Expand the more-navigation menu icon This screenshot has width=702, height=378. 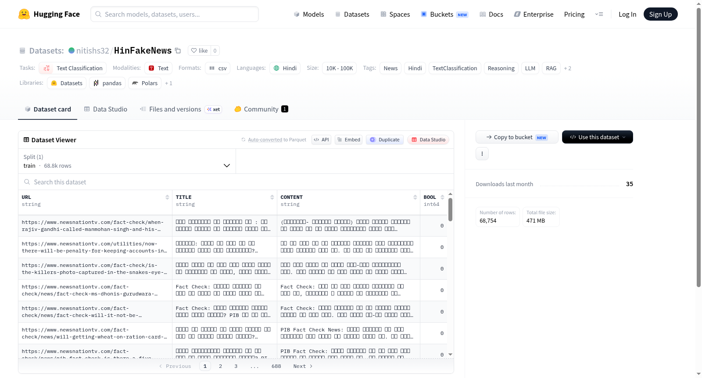(x=599, y=14)
